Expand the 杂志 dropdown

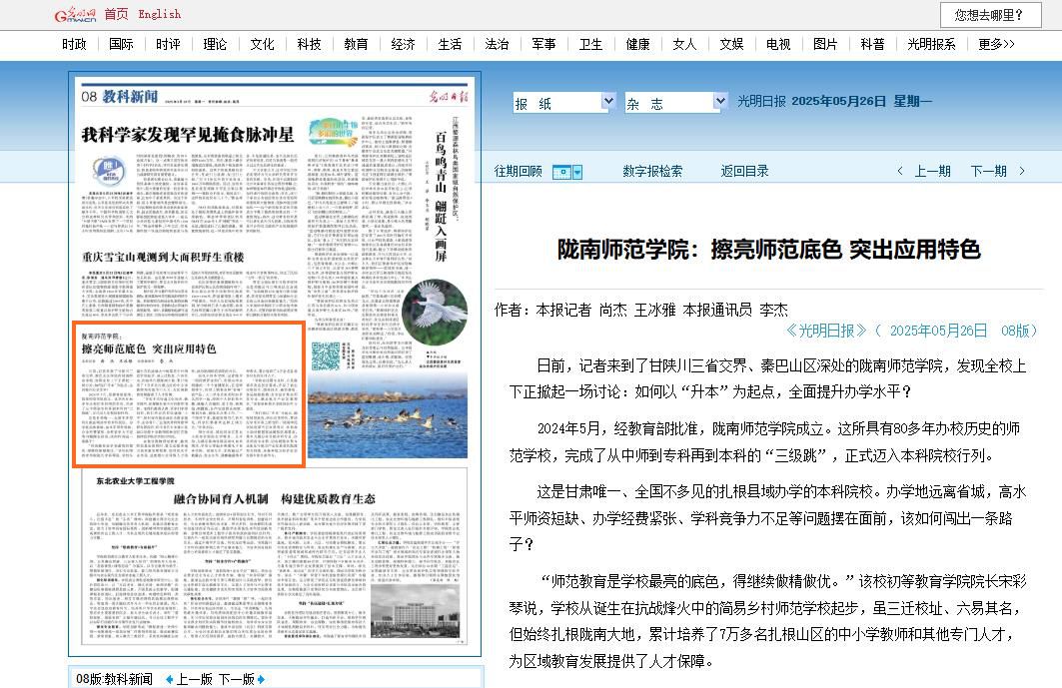(x=719, y=102)
